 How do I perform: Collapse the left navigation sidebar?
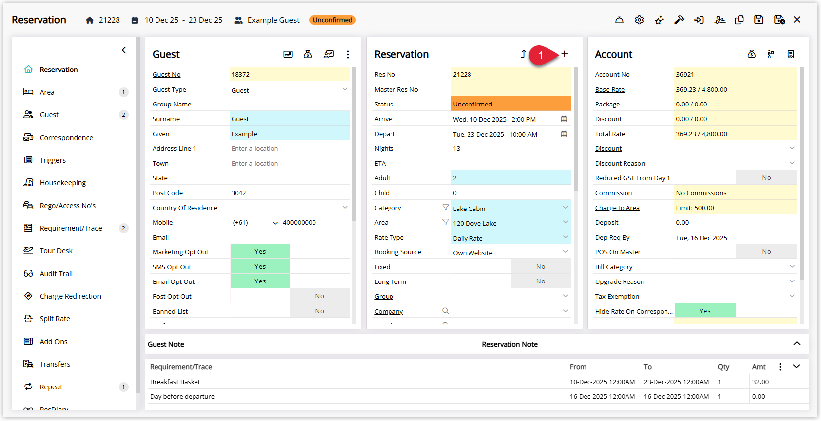point(124,50)
